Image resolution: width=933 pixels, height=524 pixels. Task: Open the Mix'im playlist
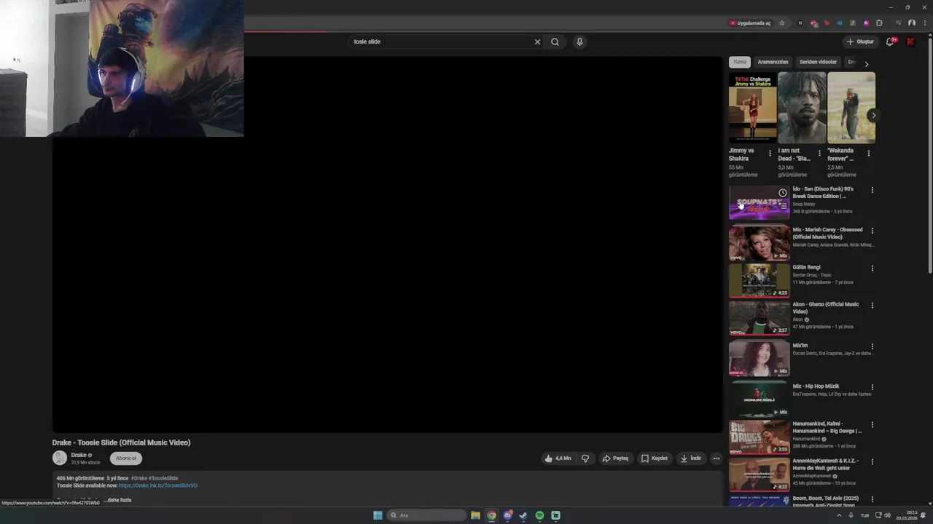[x=759, y=359]
